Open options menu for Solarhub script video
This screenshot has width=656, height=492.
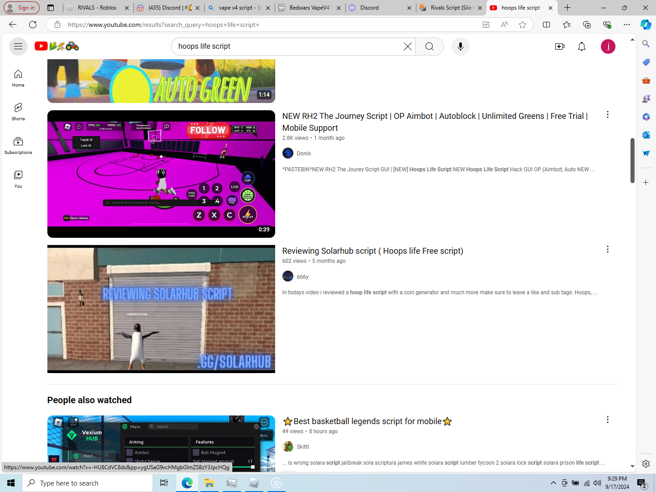(x=607, y=250)
